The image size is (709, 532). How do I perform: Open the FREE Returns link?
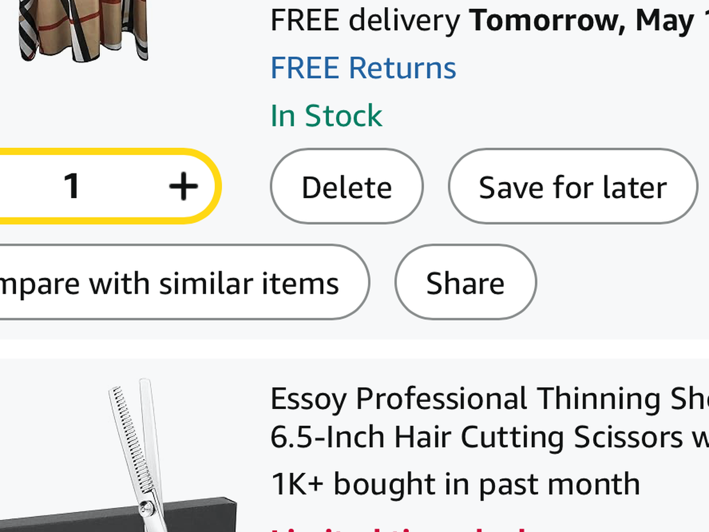tap(363, 68)
